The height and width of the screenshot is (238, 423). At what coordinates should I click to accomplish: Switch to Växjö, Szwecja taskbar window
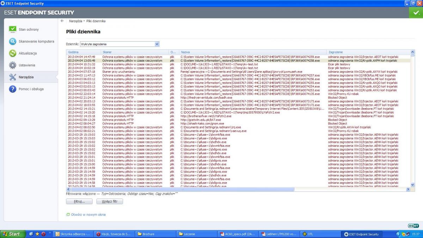click(x=115, y=234)
